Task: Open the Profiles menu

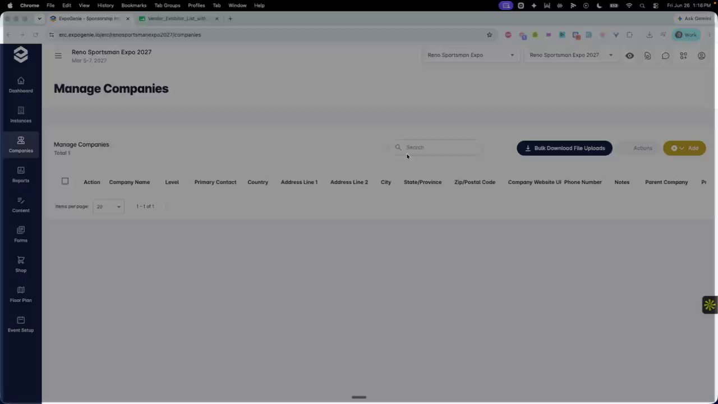Action: 196,6
